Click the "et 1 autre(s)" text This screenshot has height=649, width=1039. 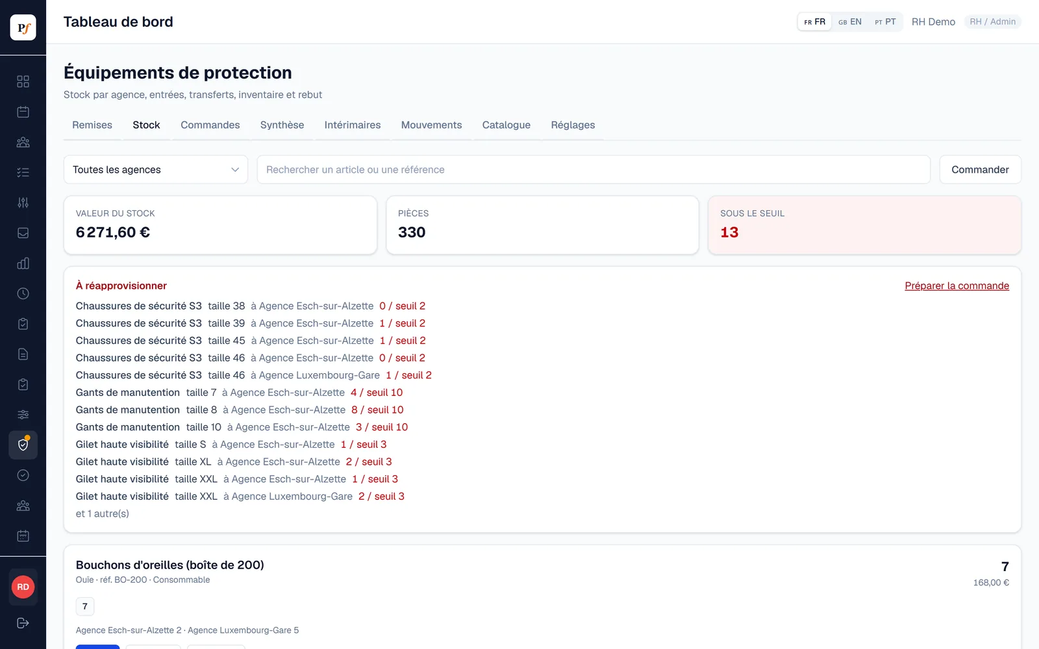(103, 513)
